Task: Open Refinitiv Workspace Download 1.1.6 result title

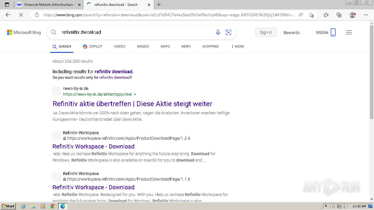Action: point(93,187)
